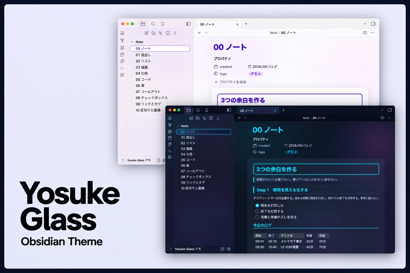Screen dimensions: 410x273
Task: Navigate back arrow in dark window
Action: (x=239, y=118)
